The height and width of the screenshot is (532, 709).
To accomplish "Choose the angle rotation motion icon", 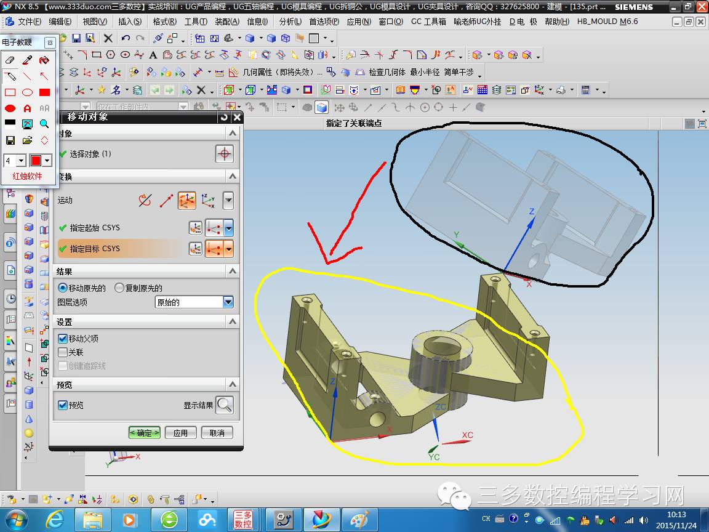I will (x=145, y=200).
